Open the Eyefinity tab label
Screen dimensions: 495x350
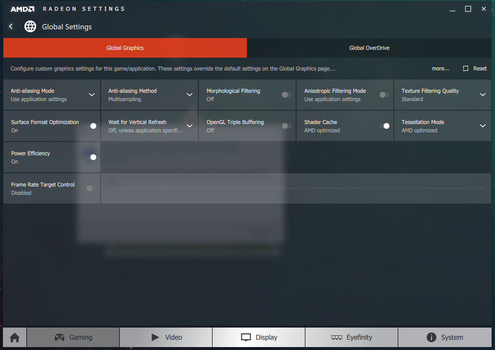[359, 337]
